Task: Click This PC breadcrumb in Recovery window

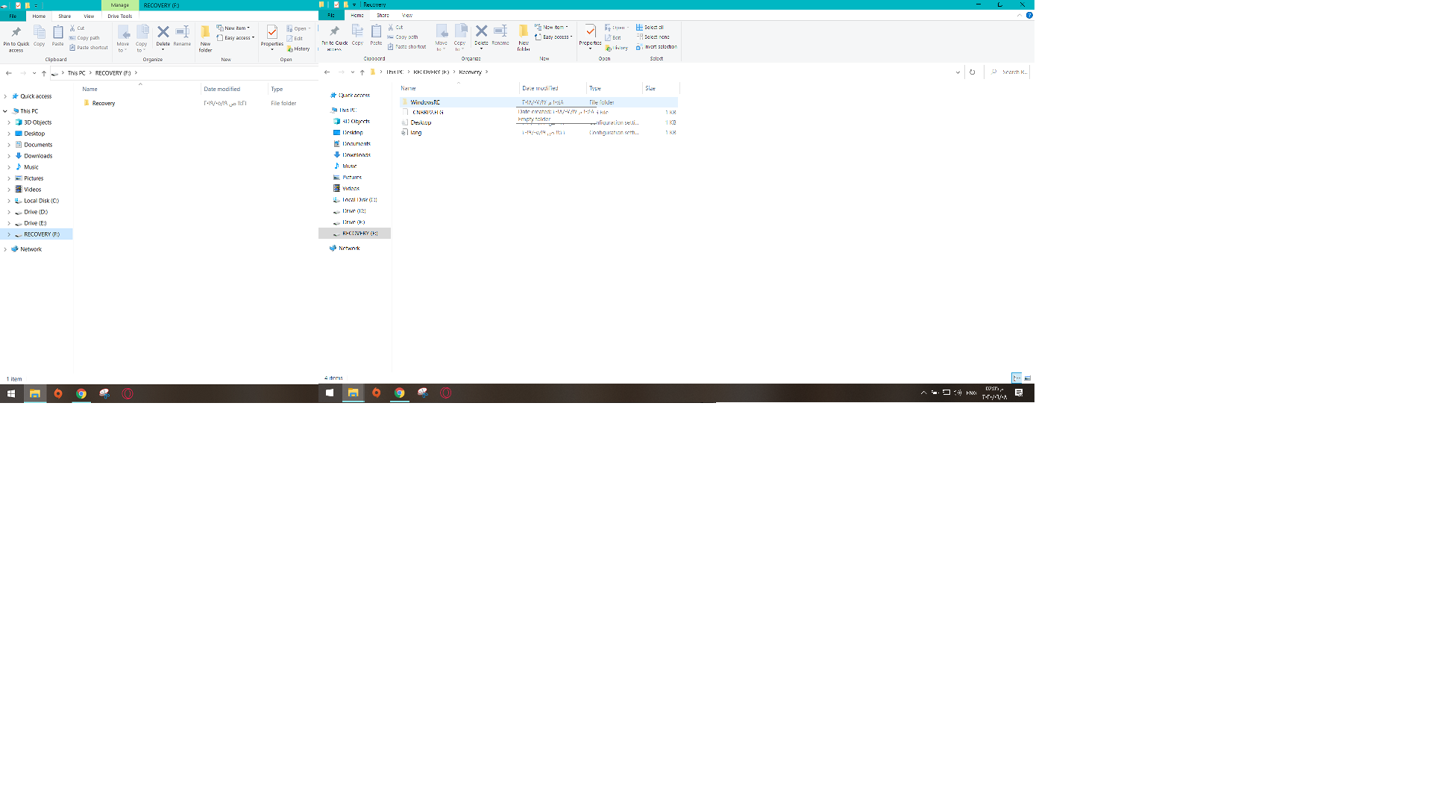Action: point(395,72)
